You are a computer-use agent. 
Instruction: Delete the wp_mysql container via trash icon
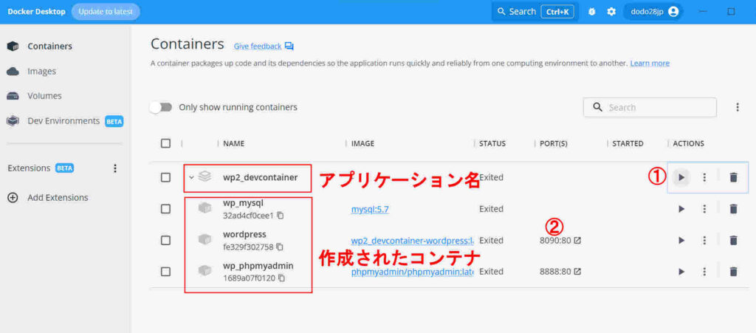(733, 209)
